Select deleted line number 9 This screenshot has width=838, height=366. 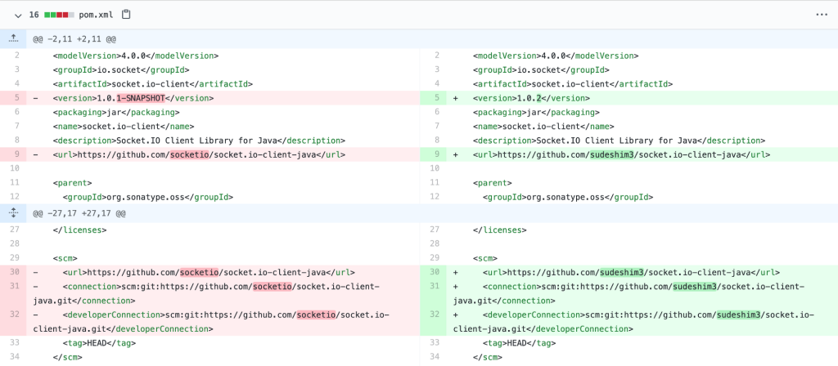pos(13,155)
